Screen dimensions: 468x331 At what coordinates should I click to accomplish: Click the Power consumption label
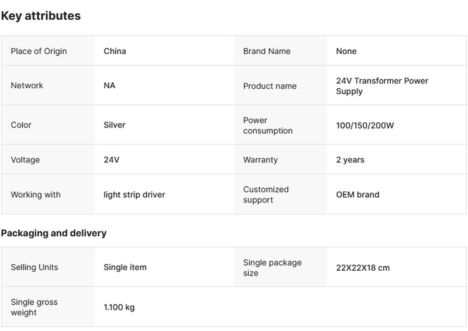point(267,125)
